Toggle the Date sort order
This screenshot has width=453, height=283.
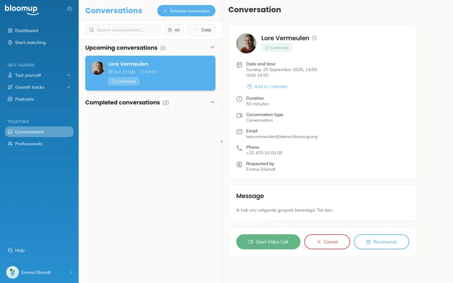pos(202,30)
